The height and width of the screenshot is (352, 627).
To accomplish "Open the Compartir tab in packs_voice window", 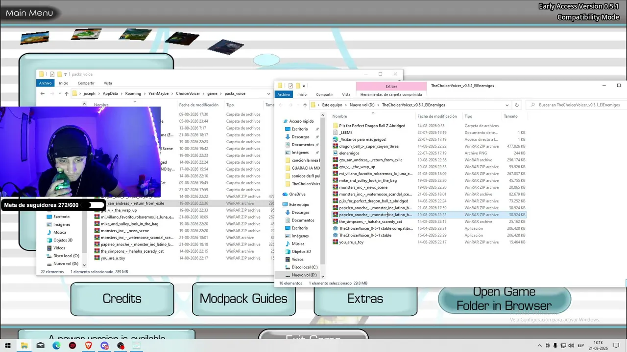I will coord(86,83).
